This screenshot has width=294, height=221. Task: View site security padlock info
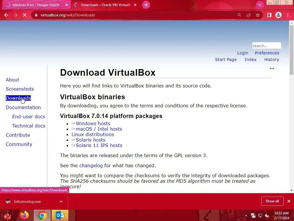click(36, 15)
